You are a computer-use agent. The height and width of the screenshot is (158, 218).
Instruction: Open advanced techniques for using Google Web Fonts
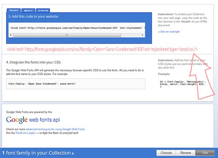tap(55, 129)
